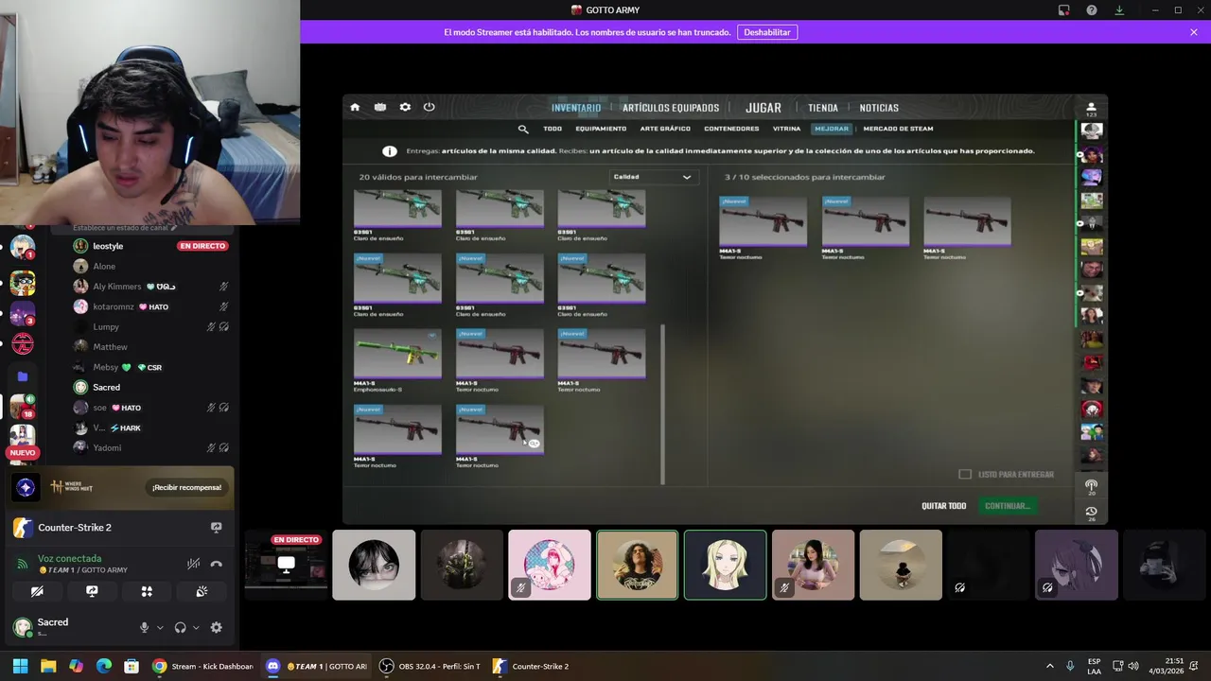Viewport: 1211px width, 681px height.
Task: Open Microsoft Store on taskbar
Action: click(132, 666)
